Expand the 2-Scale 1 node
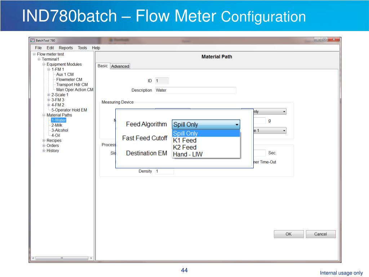369x277 pixels. tap(49, 95)
